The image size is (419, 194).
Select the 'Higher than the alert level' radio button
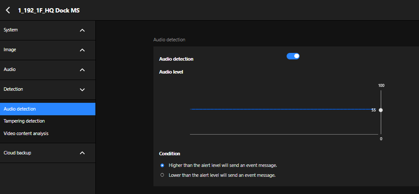click(162, 165)
